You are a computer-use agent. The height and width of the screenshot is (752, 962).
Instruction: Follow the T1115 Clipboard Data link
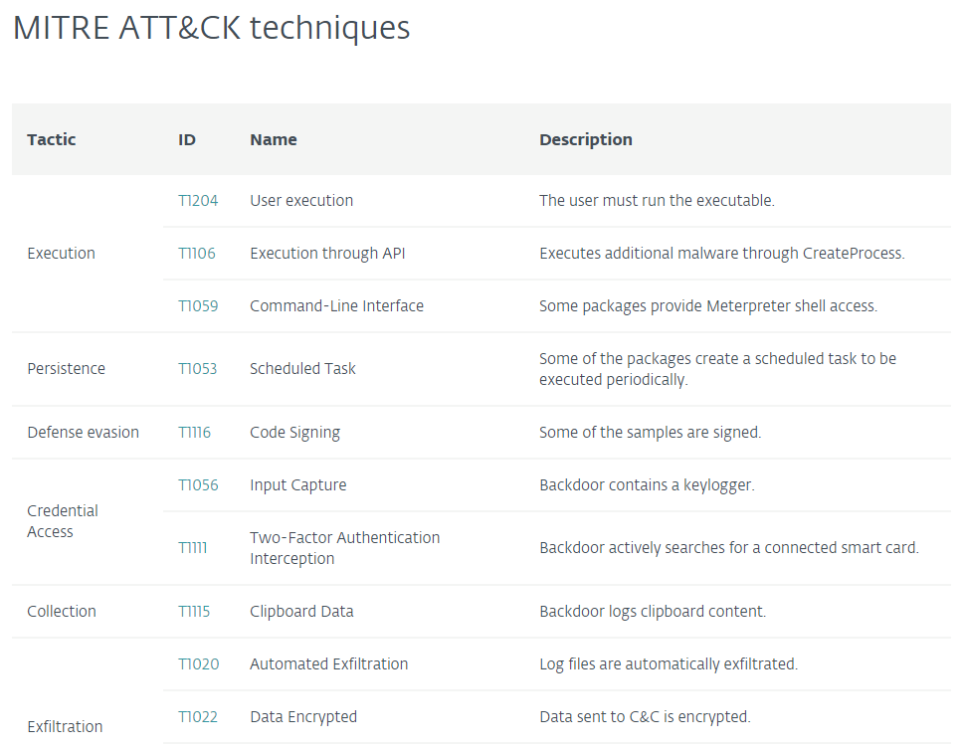click(194, 612)
